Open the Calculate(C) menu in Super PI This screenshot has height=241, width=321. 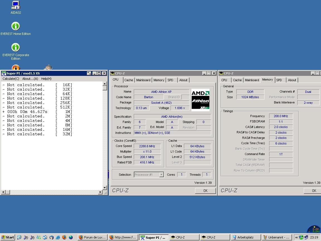coord(11,79)
